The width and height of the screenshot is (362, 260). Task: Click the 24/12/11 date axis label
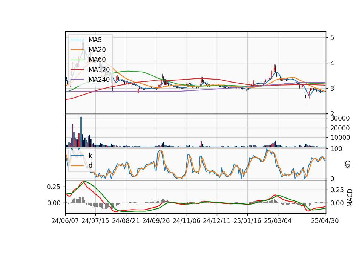point(217,221)
